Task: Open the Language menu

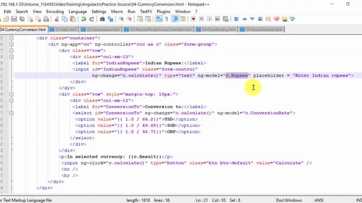Action: [x=77, y=11]
